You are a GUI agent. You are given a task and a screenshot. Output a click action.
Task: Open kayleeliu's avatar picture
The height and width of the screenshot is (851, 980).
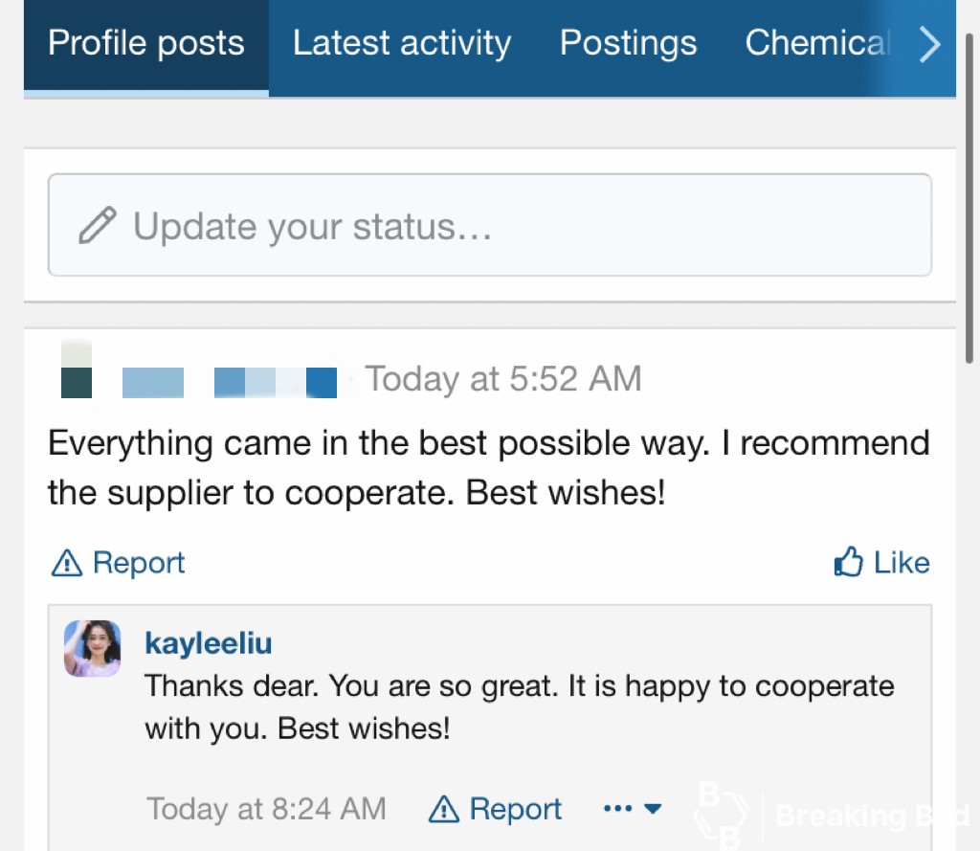coord(92,648)
